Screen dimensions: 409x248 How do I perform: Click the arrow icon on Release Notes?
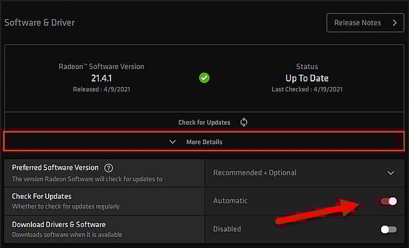pyautogui.click(x=394, y=23)
